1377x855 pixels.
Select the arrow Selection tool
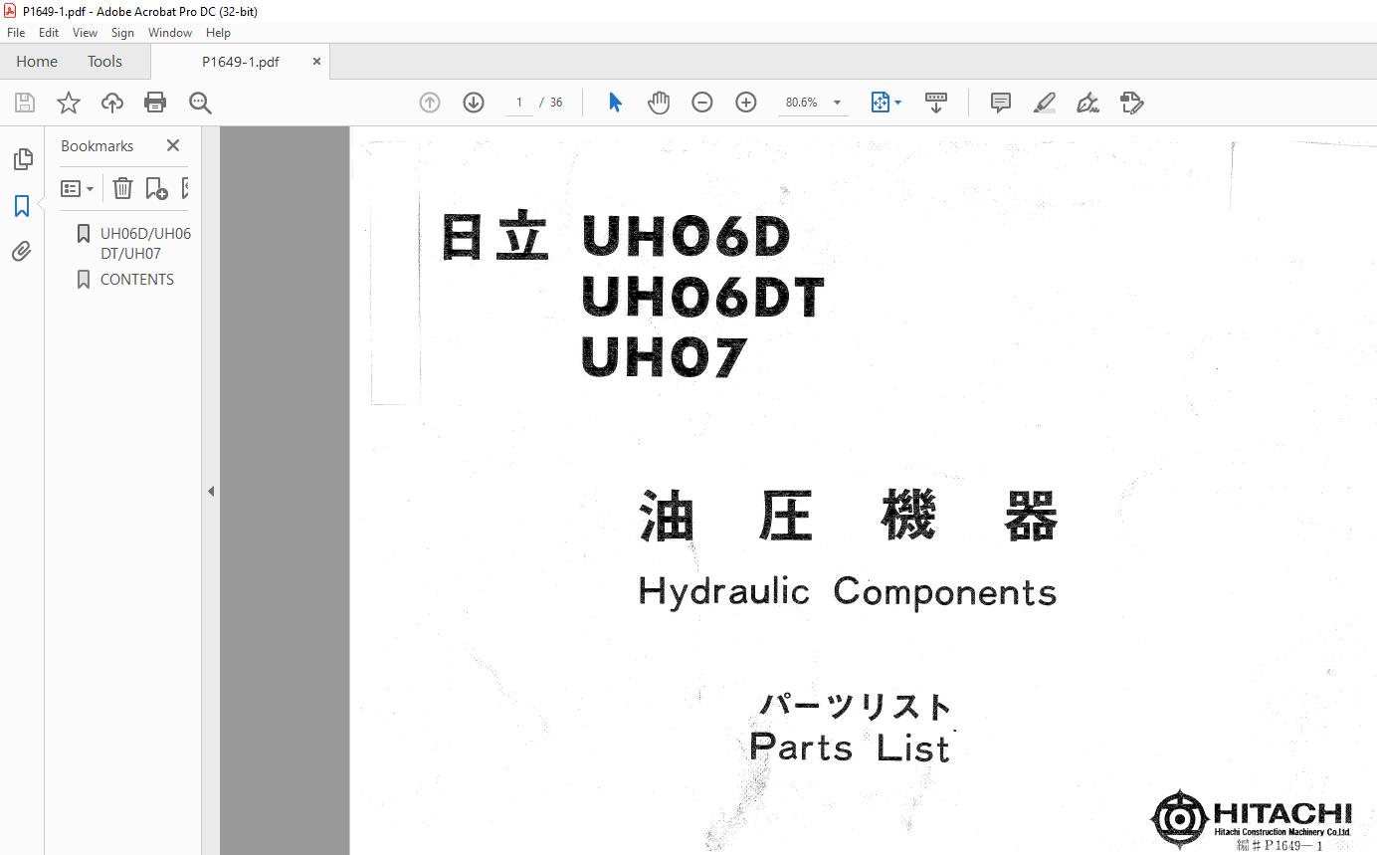[615, 103]
